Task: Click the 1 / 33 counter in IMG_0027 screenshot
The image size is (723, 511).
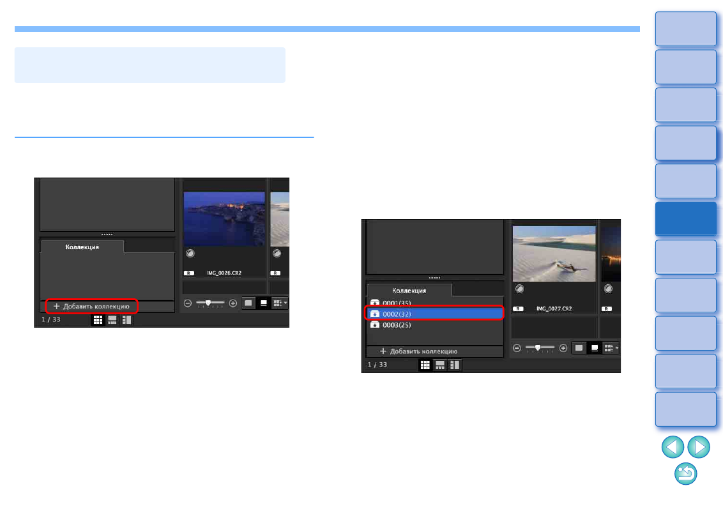Action: coord(377,364)
